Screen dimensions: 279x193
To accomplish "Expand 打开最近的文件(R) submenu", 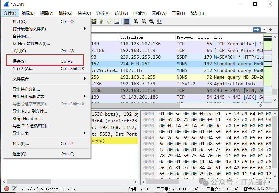I will 46,29.
